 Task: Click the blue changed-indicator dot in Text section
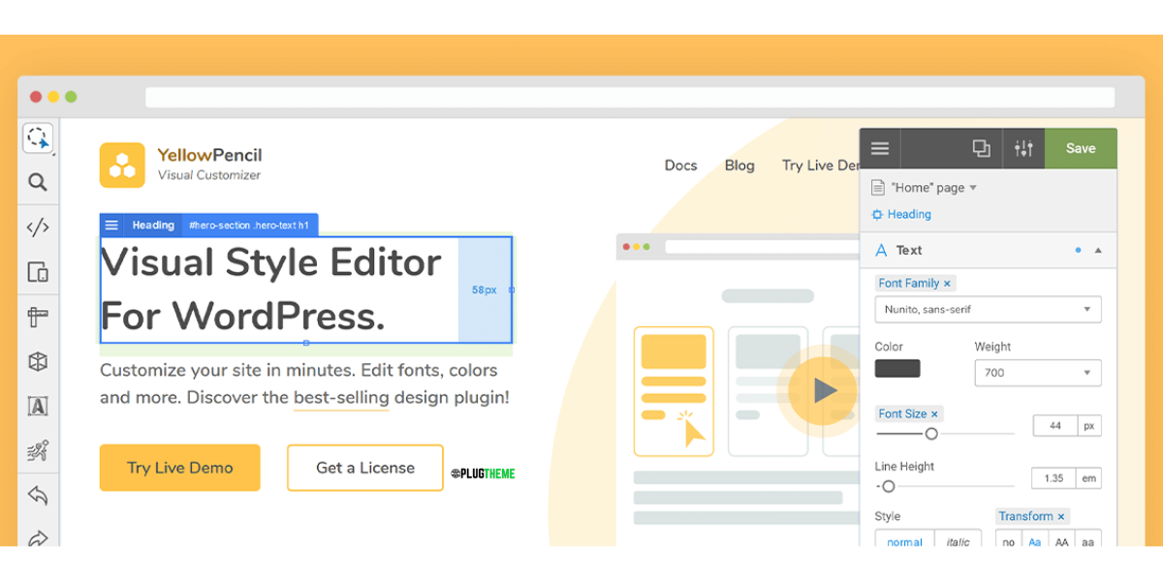[1078, 250]
